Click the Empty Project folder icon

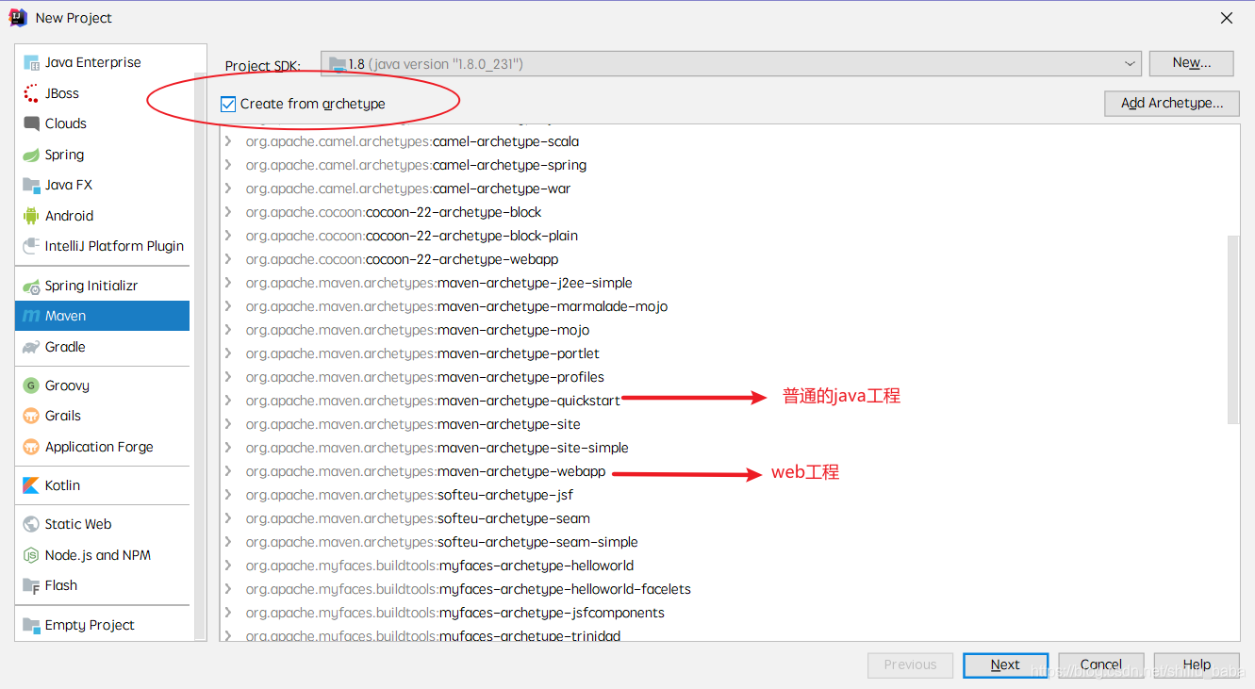(31, 625)
